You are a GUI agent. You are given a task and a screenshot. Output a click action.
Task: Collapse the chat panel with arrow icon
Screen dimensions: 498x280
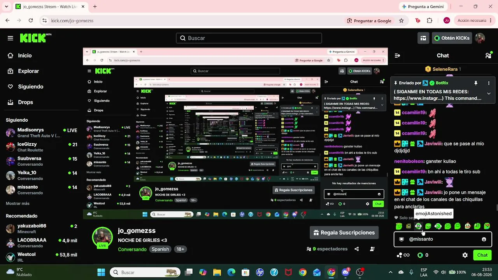point(397,56)
